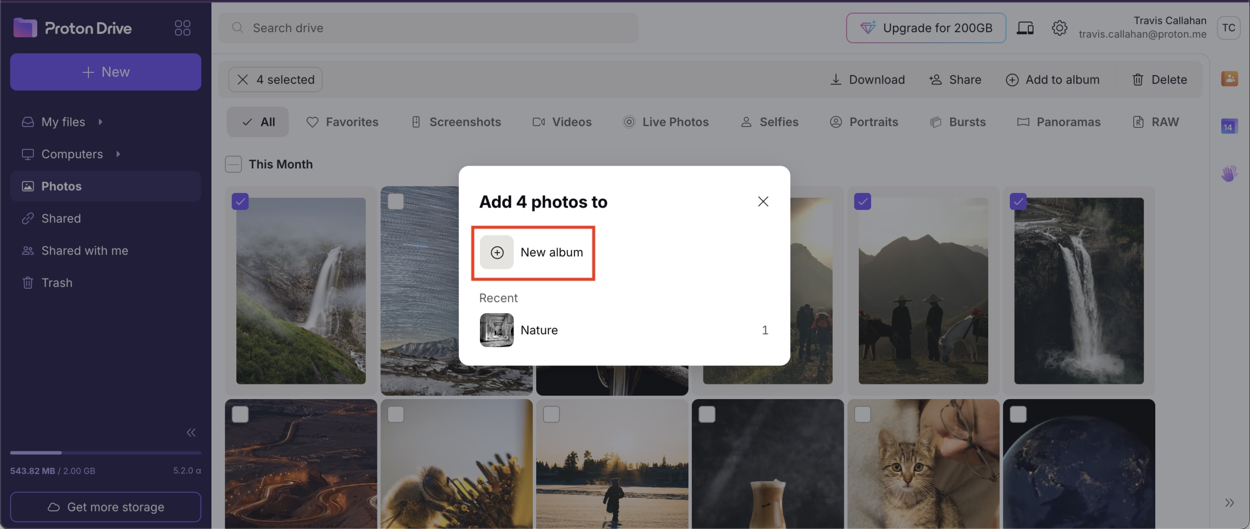Image resolution: width=1250 pixels, height=529 pixels.
Task: Expand the Computers arrow
Action: click(x=118, y=154)
